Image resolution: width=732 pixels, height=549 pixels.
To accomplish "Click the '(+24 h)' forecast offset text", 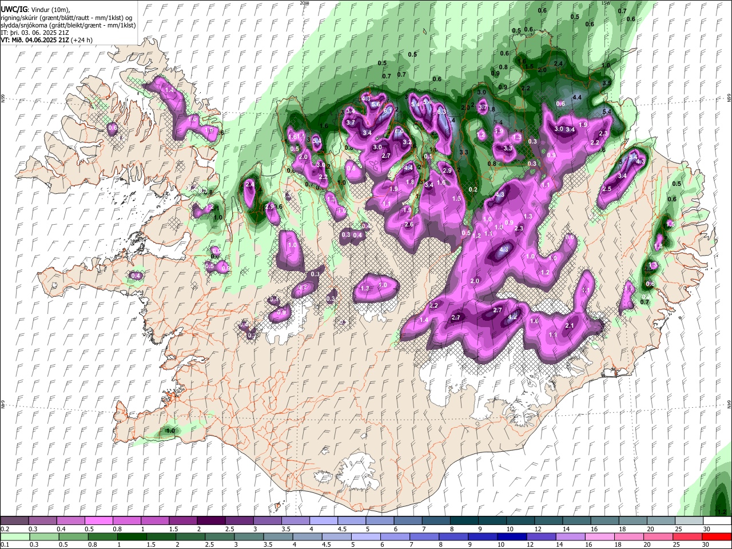I will click(x=82, y=40).
